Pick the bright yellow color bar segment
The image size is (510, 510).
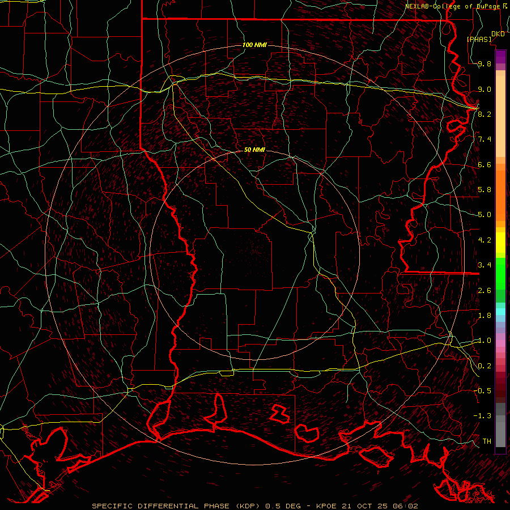click(500, 243)
